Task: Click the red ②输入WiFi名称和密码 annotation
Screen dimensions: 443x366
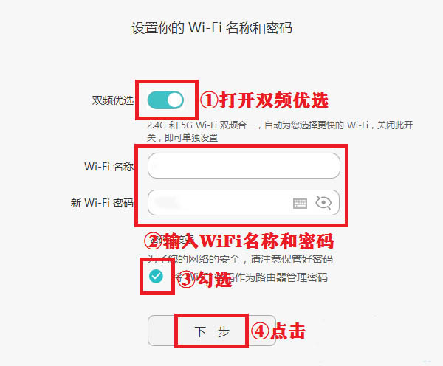Action: (x=239, y=241)
